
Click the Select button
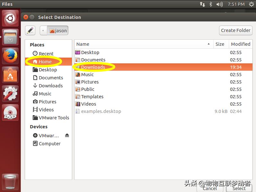point(239,188)
